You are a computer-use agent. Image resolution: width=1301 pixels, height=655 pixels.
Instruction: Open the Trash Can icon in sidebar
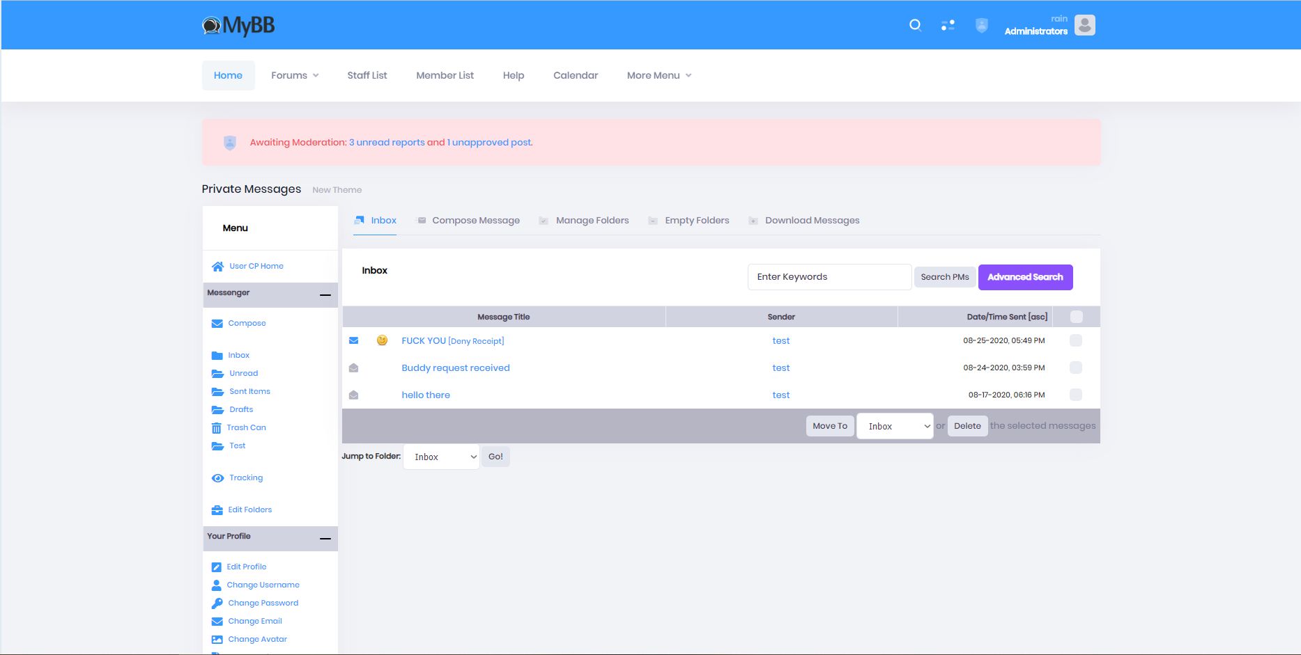217,428
